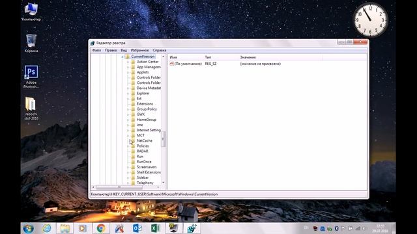Open Windows Media Player from the taskbar
417x234 pixels.
point(83,228)
